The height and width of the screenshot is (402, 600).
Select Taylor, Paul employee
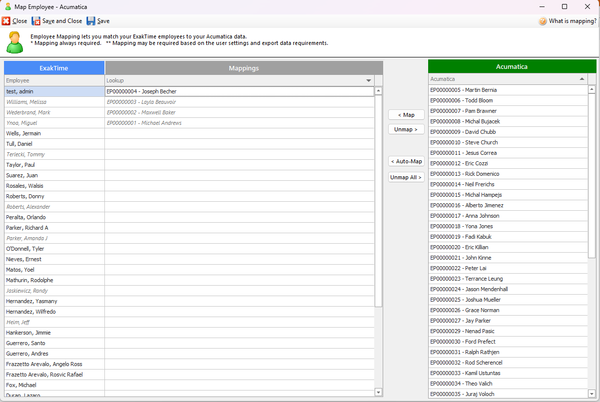54,165
